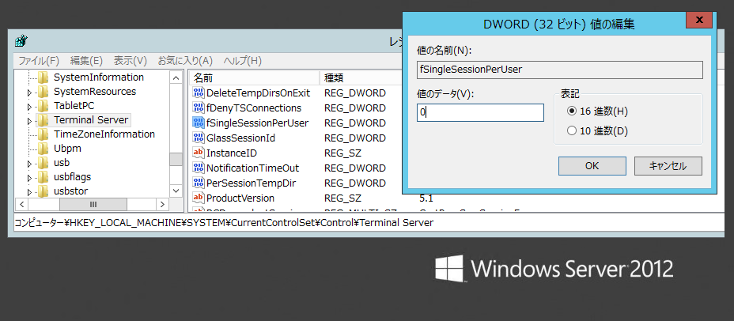Click the tree horizontal scrollbar thumb
The image size is (734, 321).
click(x=93, y=205)
